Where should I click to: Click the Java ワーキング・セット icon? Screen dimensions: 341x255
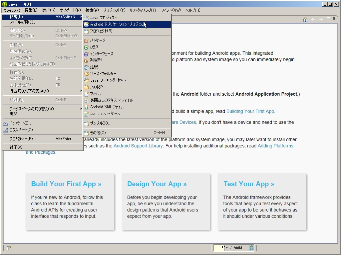[x=86, y=80]
